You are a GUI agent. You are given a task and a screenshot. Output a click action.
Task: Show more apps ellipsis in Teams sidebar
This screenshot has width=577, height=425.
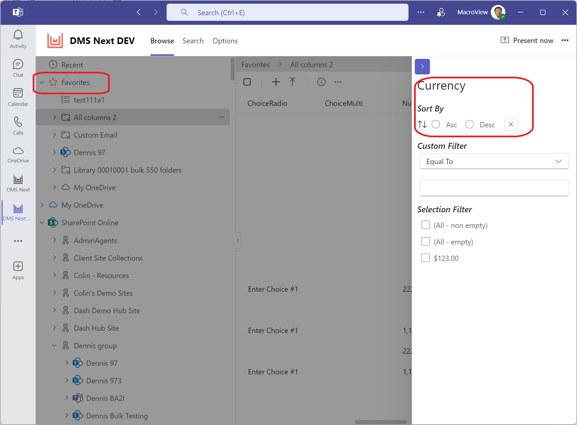coord(18,241)
